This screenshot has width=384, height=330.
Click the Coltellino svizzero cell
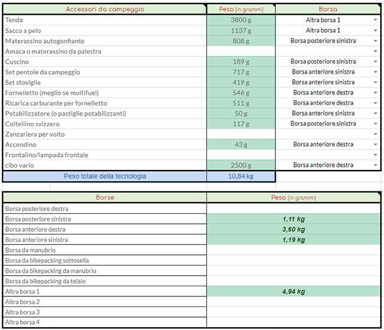pyautogui.click(x=105, y=123)
